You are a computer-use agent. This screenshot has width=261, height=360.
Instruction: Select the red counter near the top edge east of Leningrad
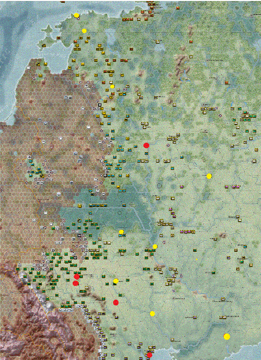click(x=178, y=8)
